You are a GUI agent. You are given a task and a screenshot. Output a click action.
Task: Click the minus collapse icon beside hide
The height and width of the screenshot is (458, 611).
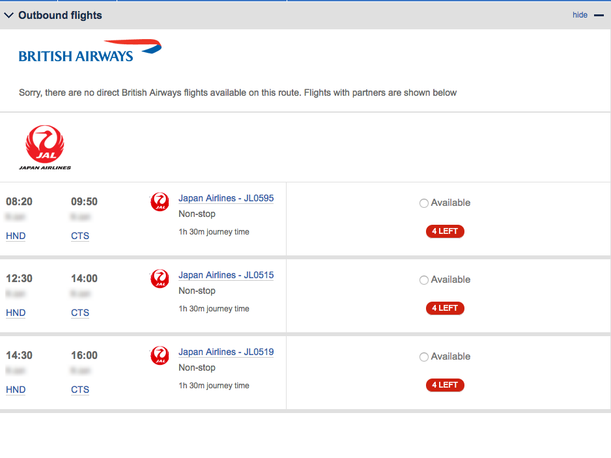(599, 15)
